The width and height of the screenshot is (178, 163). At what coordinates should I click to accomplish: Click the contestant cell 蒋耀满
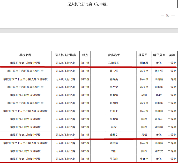114,79
